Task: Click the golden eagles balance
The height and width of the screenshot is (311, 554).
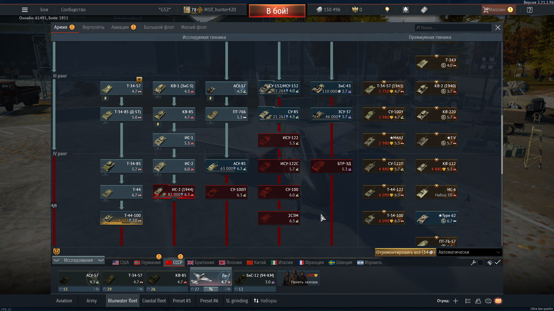Action: (x=357, y=10)
